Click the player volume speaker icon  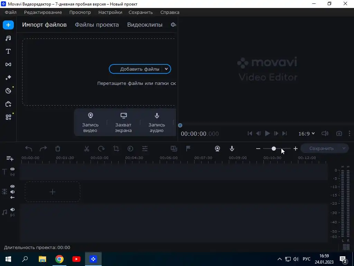[x=325, y=133]
